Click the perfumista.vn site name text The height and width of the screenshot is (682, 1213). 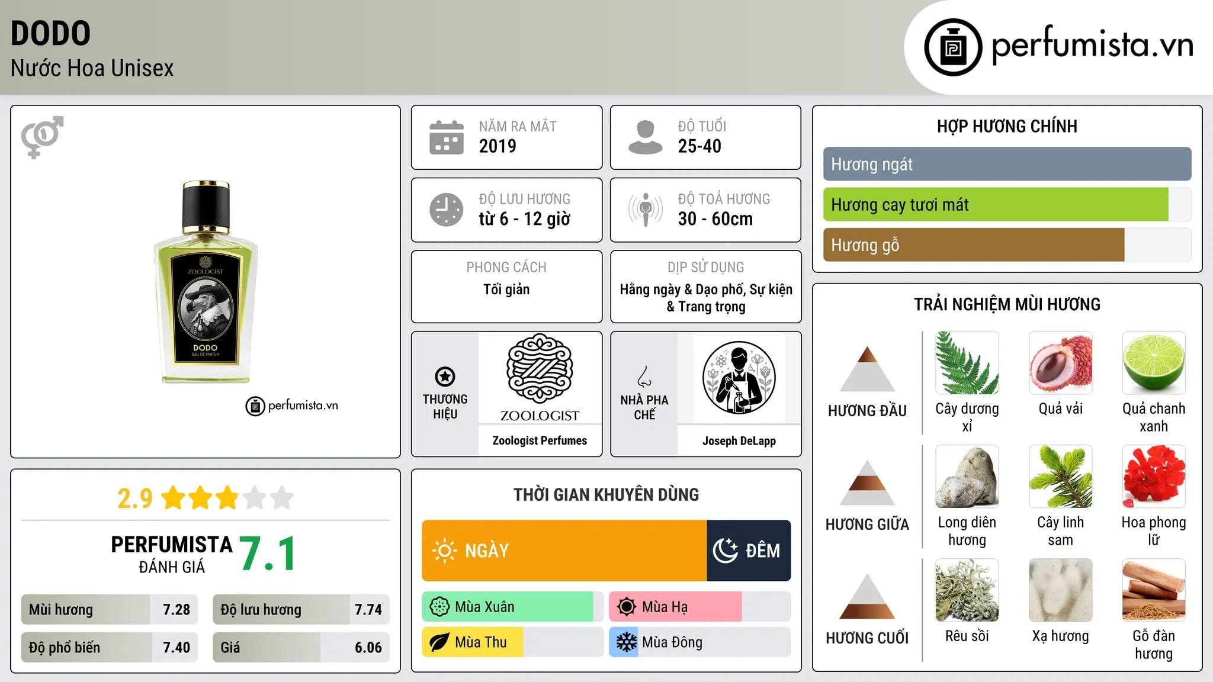pyautogui.click(x=1092, y=46)
